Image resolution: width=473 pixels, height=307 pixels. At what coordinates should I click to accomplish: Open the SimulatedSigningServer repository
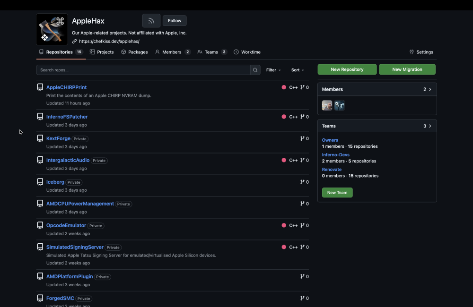click(x=75, y=247)
